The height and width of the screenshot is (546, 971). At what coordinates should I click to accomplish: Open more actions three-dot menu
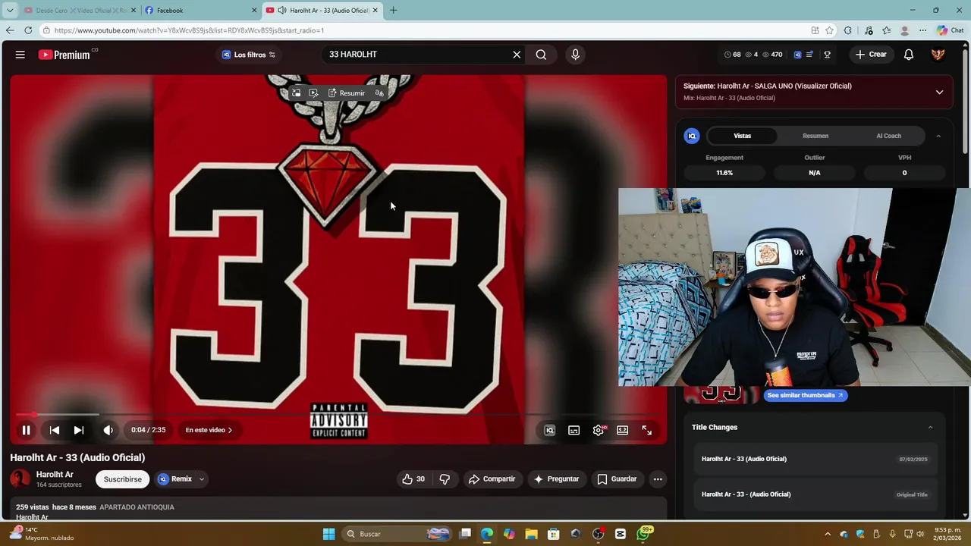(x=658, y=479)
